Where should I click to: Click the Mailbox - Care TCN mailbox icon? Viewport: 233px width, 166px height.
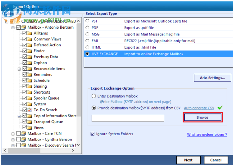pyautogui.click(x=24, y=134)
